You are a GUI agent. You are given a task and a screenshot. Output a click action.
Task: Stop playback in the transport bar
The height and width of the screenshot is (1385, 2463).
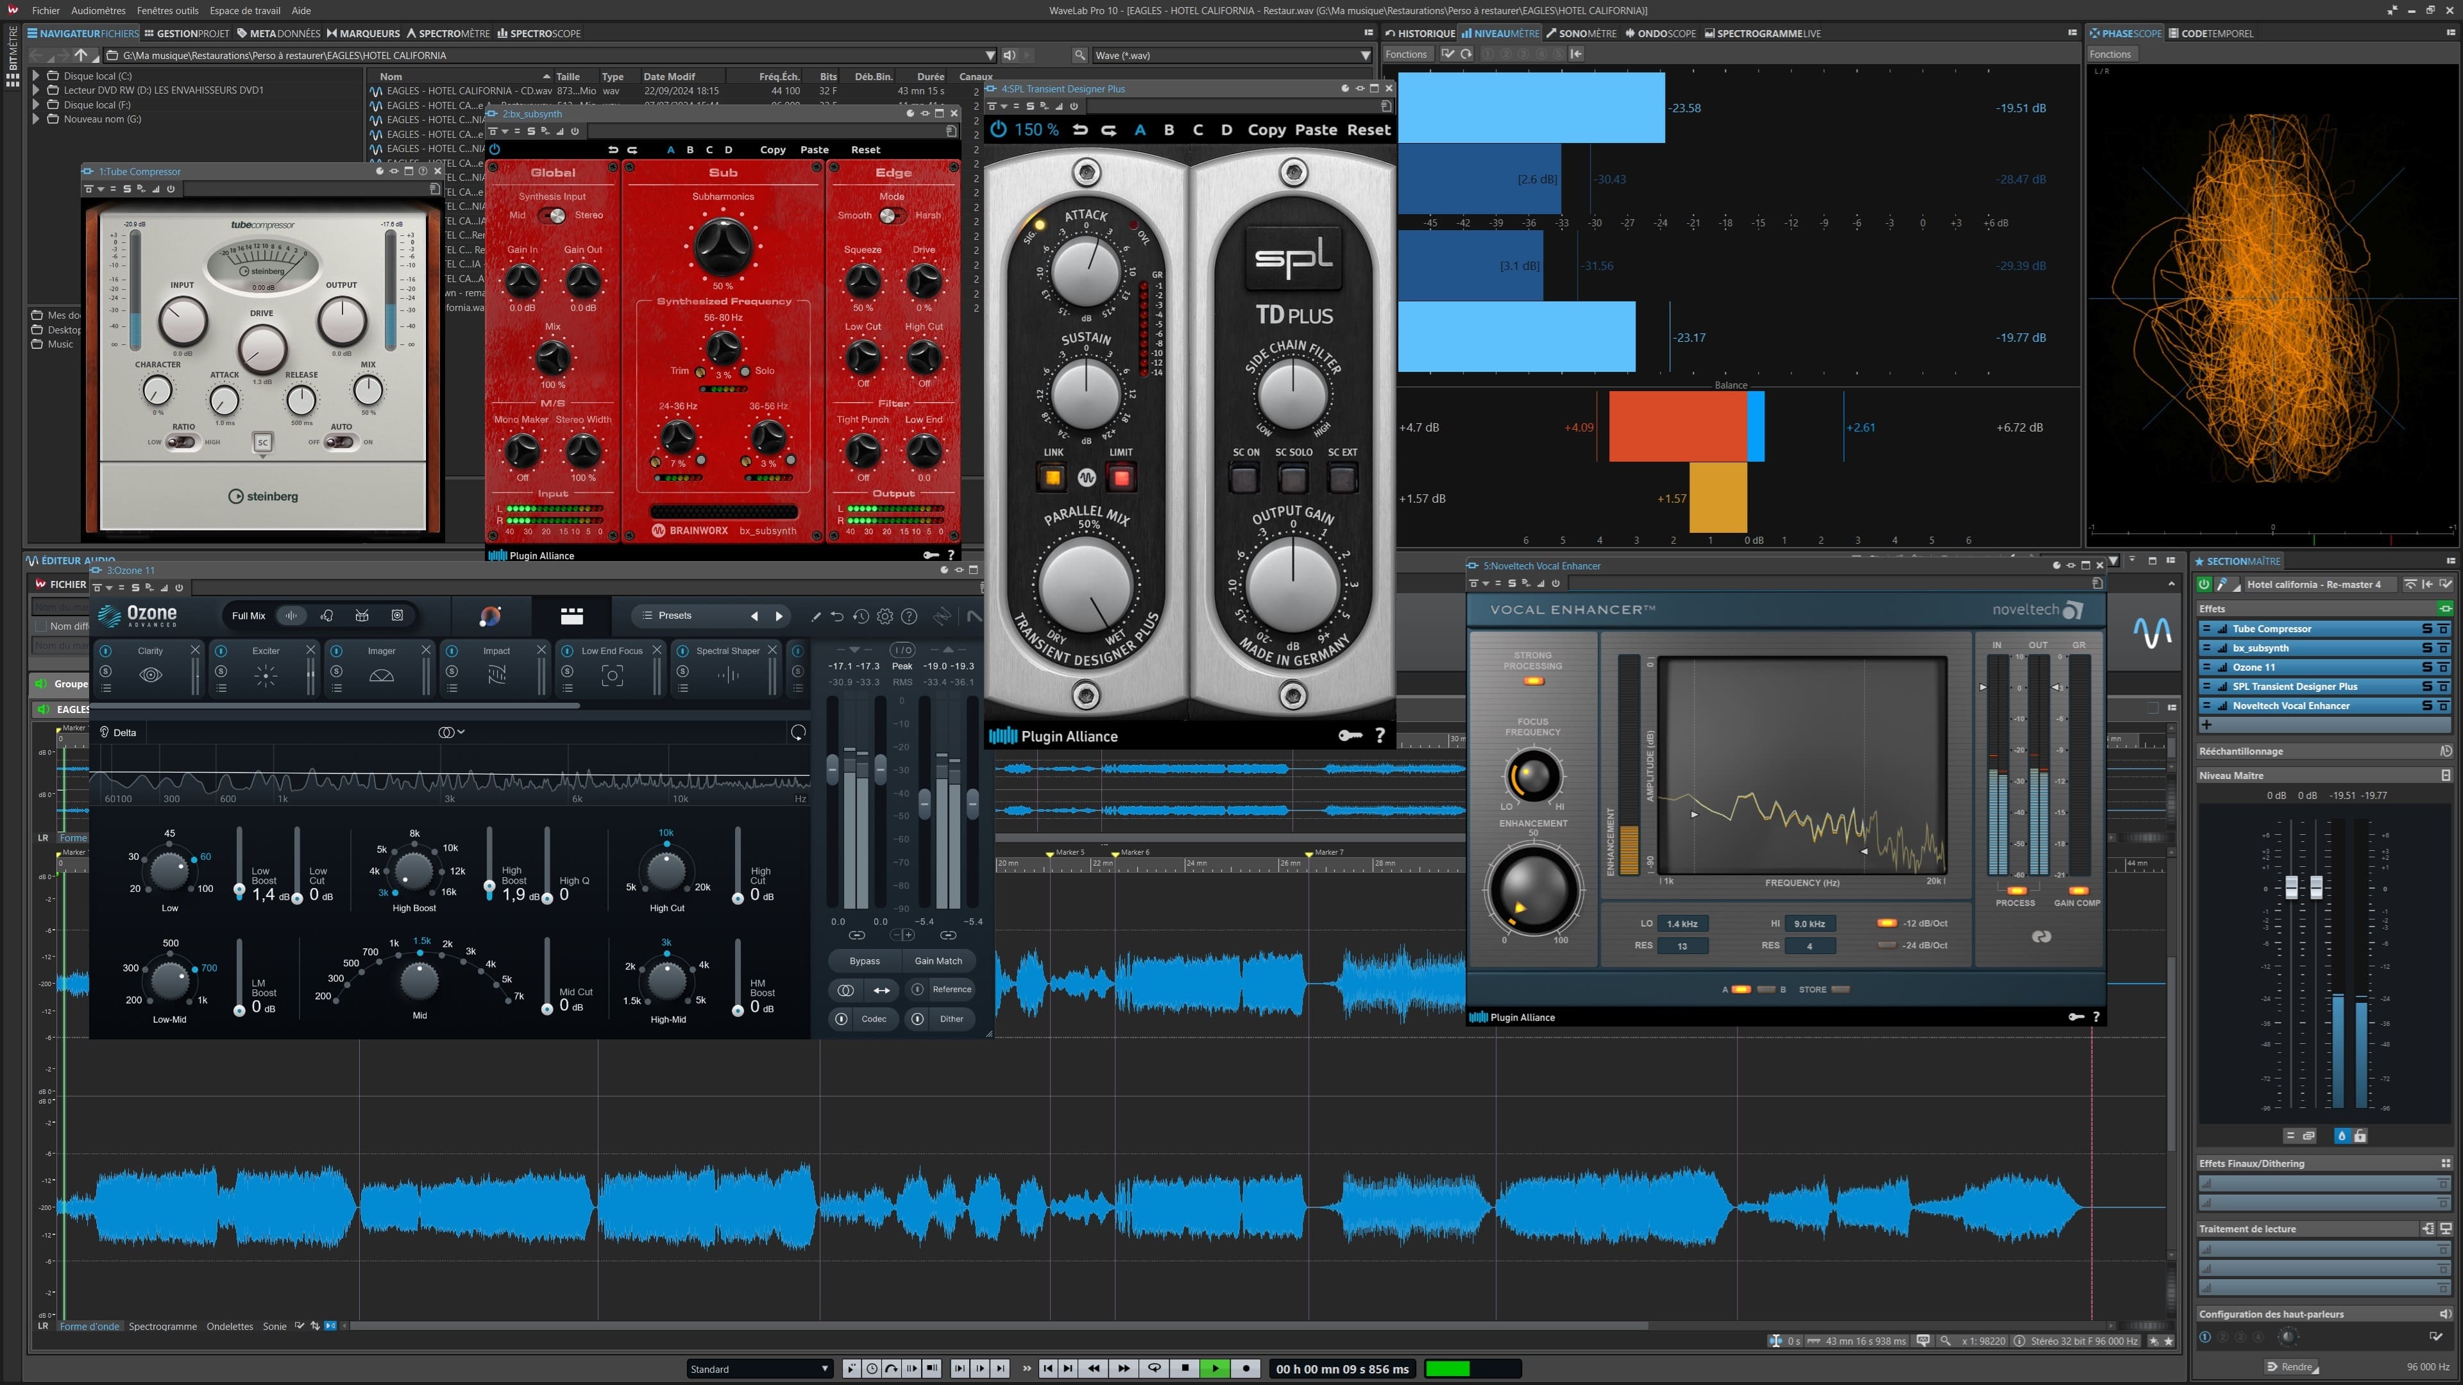click(x=1185, y=1368)
